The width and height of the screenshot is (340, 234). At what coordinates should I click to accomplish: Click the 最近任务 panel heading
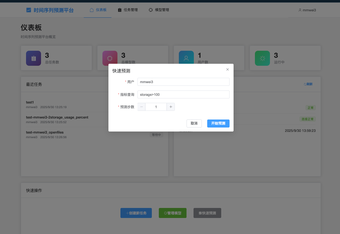pos(34,84)
